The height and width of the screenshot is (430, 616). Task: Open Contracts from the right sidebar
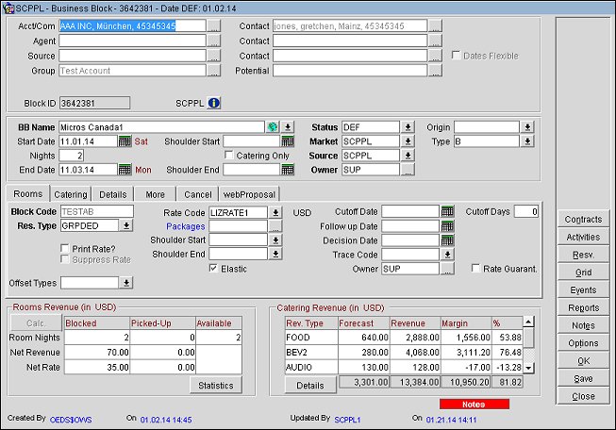(x=583, y=219)
